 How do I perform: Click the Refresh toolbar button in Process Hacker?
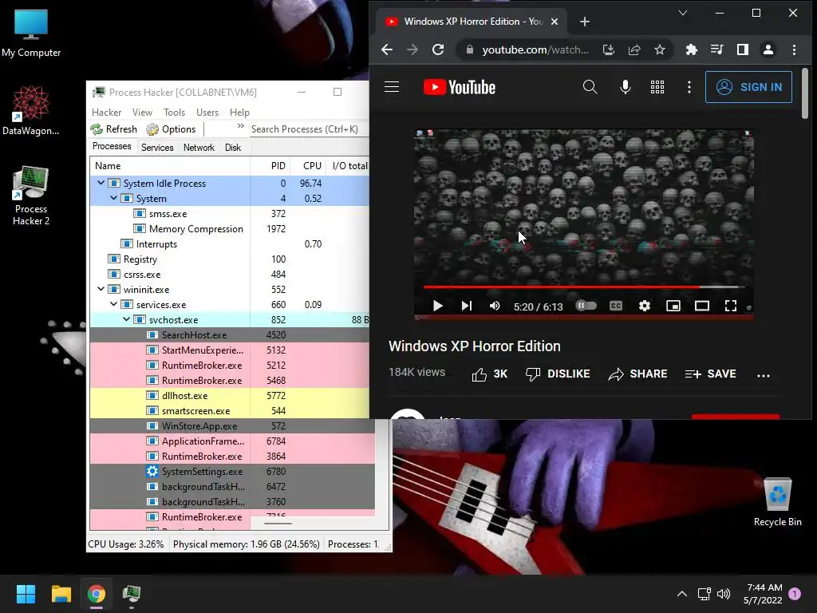pos(113,129)
